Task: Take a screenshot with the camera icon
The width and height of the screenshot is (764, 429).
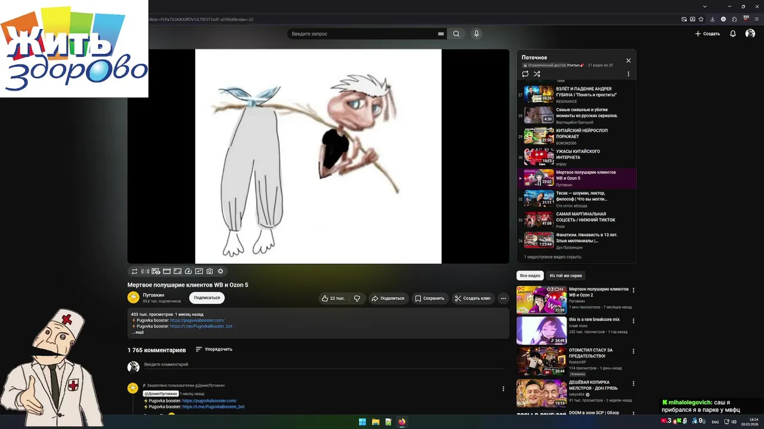Action: (x=210, y=271)
